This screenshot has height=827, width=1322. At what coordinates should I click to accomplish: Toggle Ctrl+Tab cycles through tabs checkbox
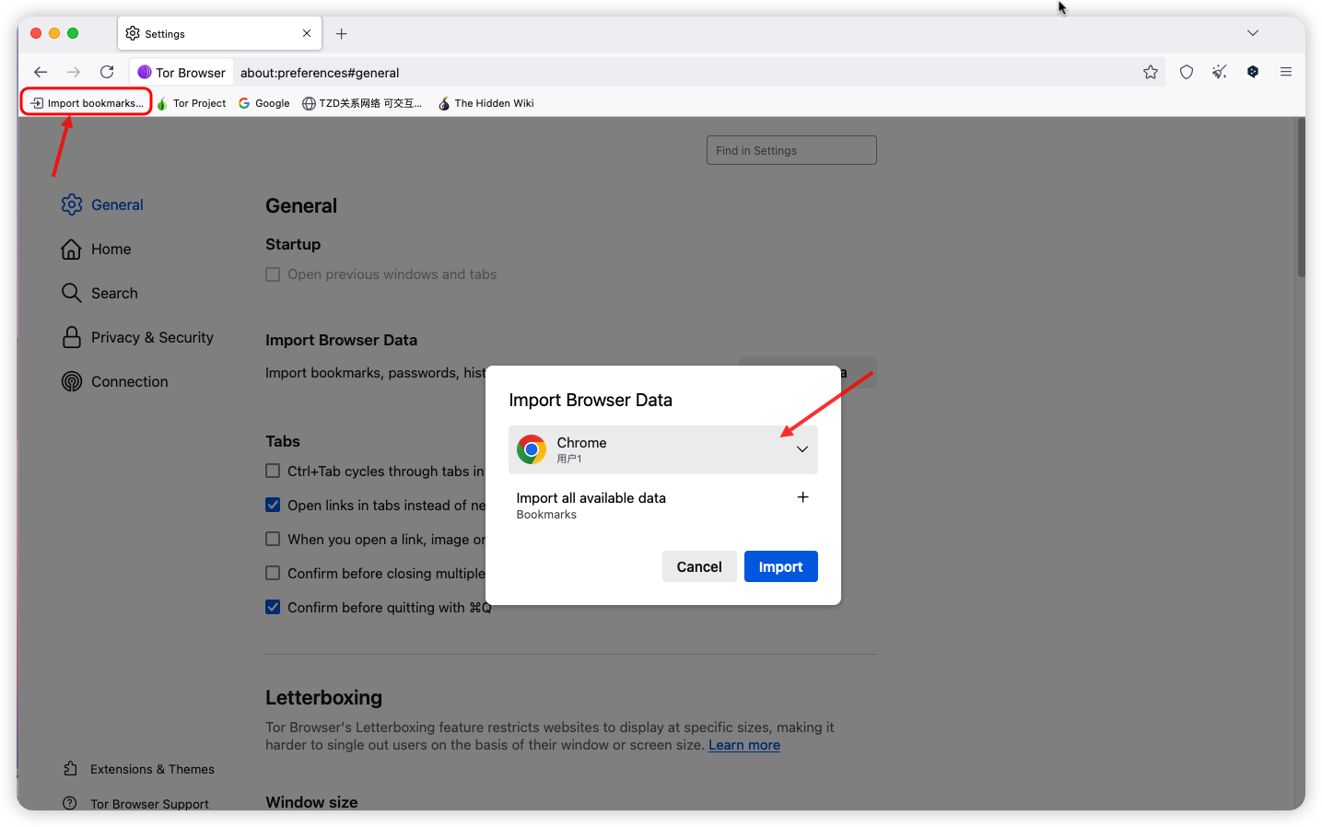point(273,471)
